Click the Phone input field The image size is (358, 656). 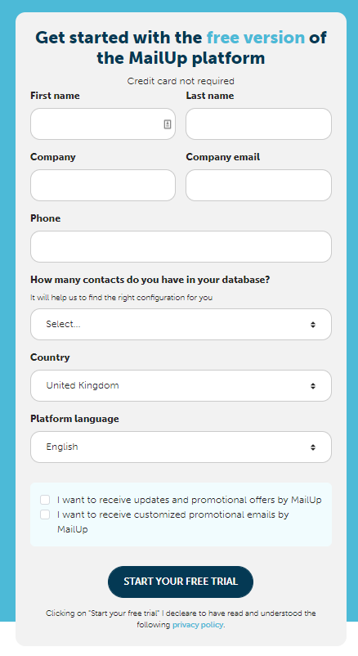click(181, 246)
